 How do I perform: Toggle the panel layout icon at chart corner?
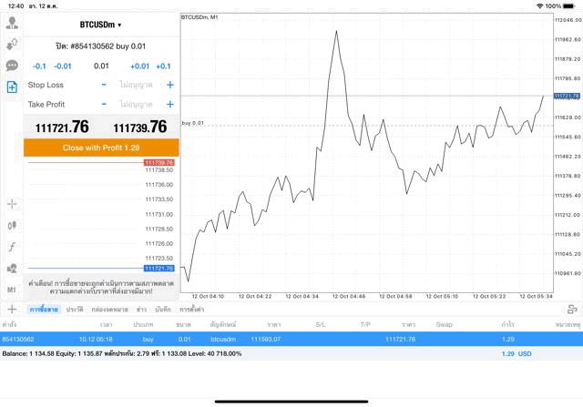click(571, 310)
